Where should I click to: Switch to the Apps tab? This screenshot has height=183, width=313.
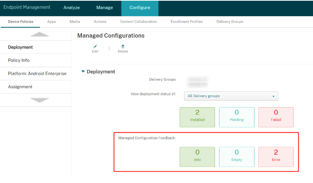[51, 22]
